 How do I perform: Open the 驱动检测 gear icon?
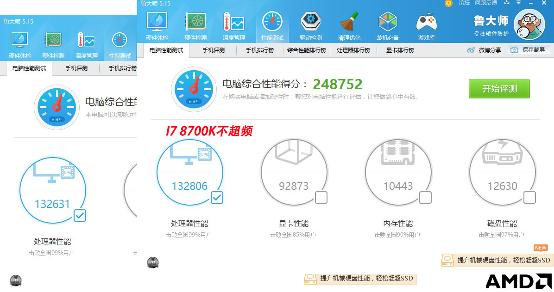coord(310,21)
